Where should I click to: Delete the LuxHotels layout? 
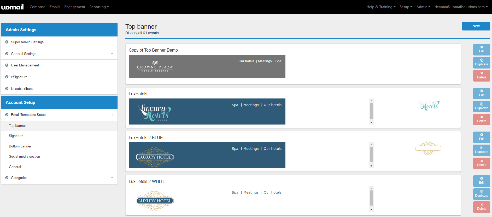pyautogui.click(x=482, y=119)
